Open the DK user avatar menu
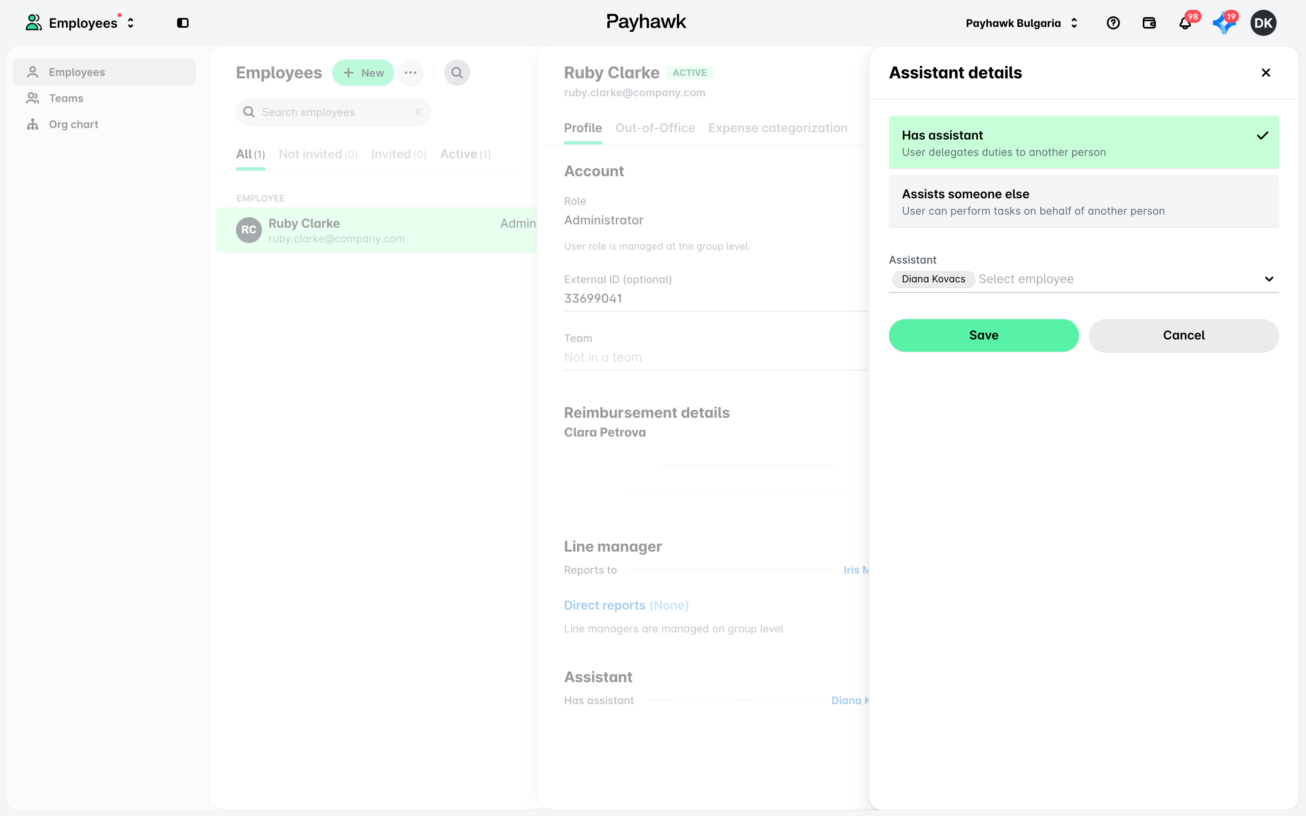Viewport: 1306px width, 816px height. 1263,23
